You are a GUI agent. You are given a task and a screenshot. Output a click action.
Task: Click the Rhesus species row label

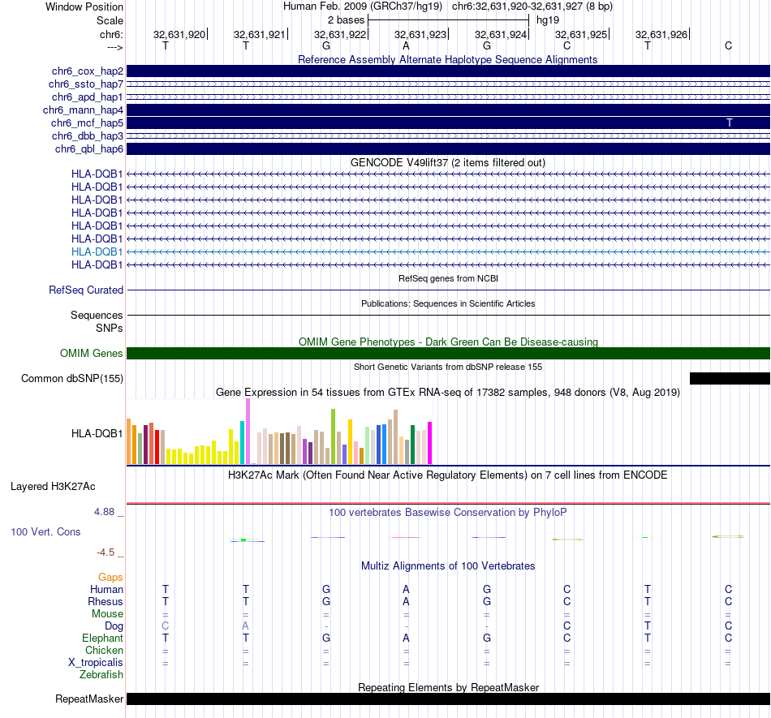(x=106, y=601)
